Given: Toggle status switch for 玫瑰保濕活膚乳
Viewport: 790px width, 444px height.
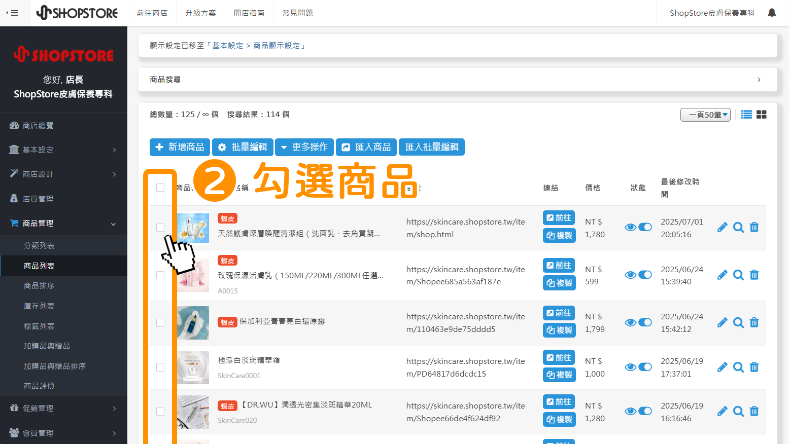Looking at the screenshot, I should [645, 275].
